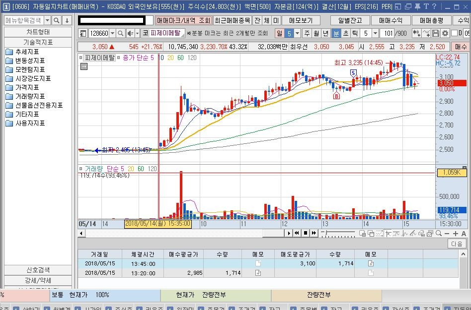This screenshot has height=310, width=471.
Task: Click the vertical line wave icon
Action: (x=405, y=233)
